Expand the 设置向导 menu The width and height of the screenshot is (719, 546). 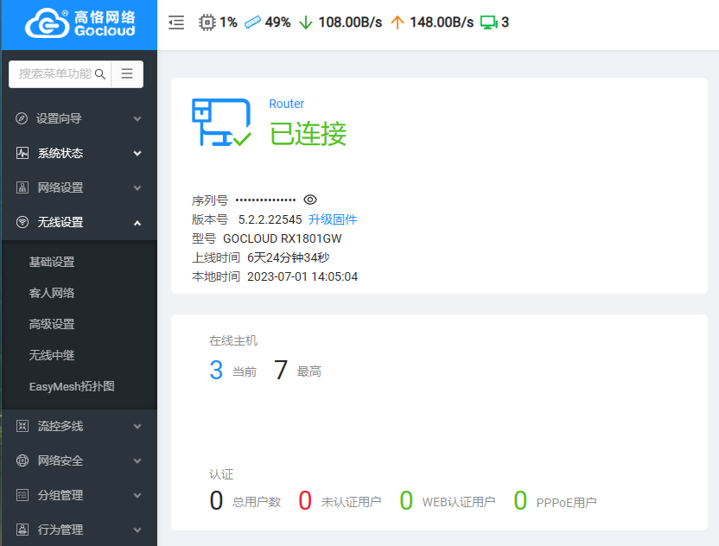coord(79,118)
